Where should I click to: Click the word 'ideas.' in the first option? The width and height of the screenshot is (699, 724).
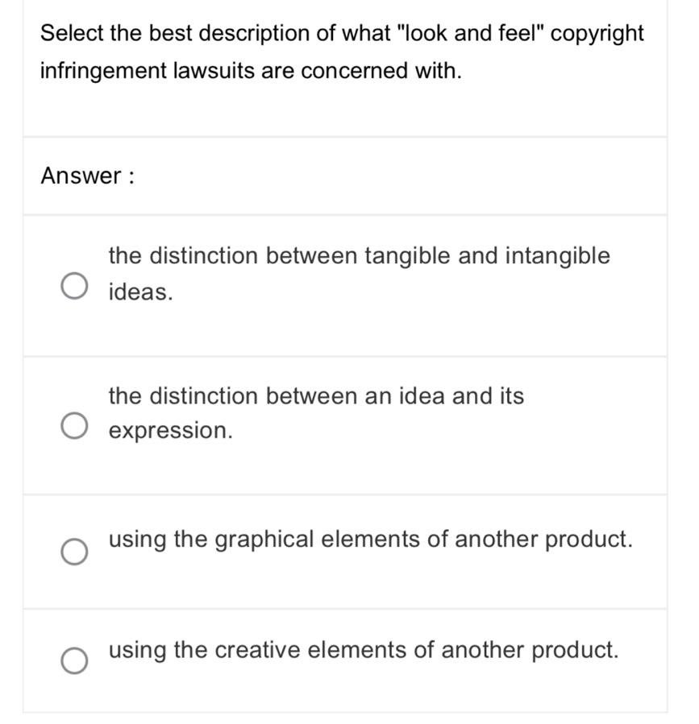pos(140,292)
